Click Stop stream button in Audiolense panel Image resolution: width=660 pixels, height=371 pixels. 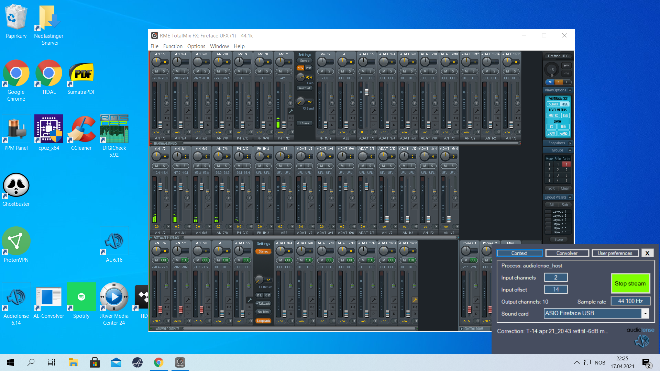(x=630, y=283)
